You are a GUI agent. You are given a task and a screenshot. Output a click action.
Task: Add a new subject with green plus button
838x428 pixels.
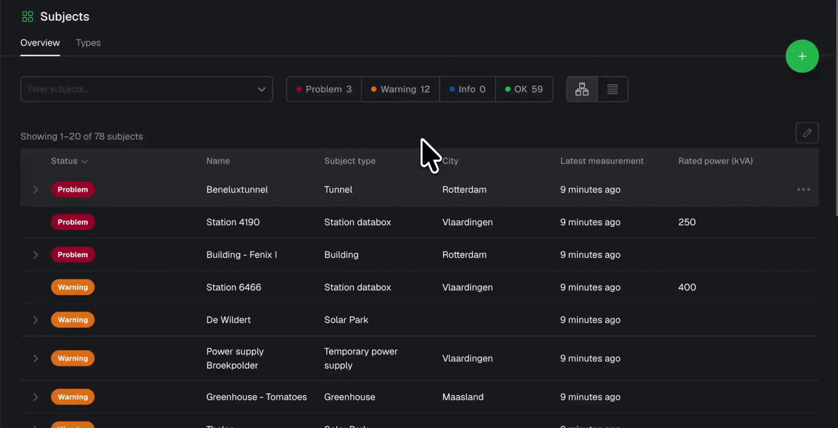click(802, 56)
